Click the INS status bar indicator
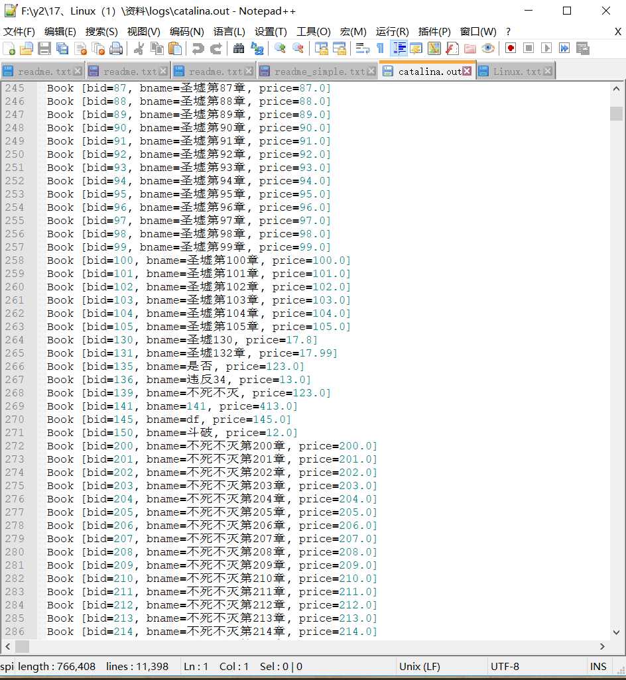 [597, 667]
